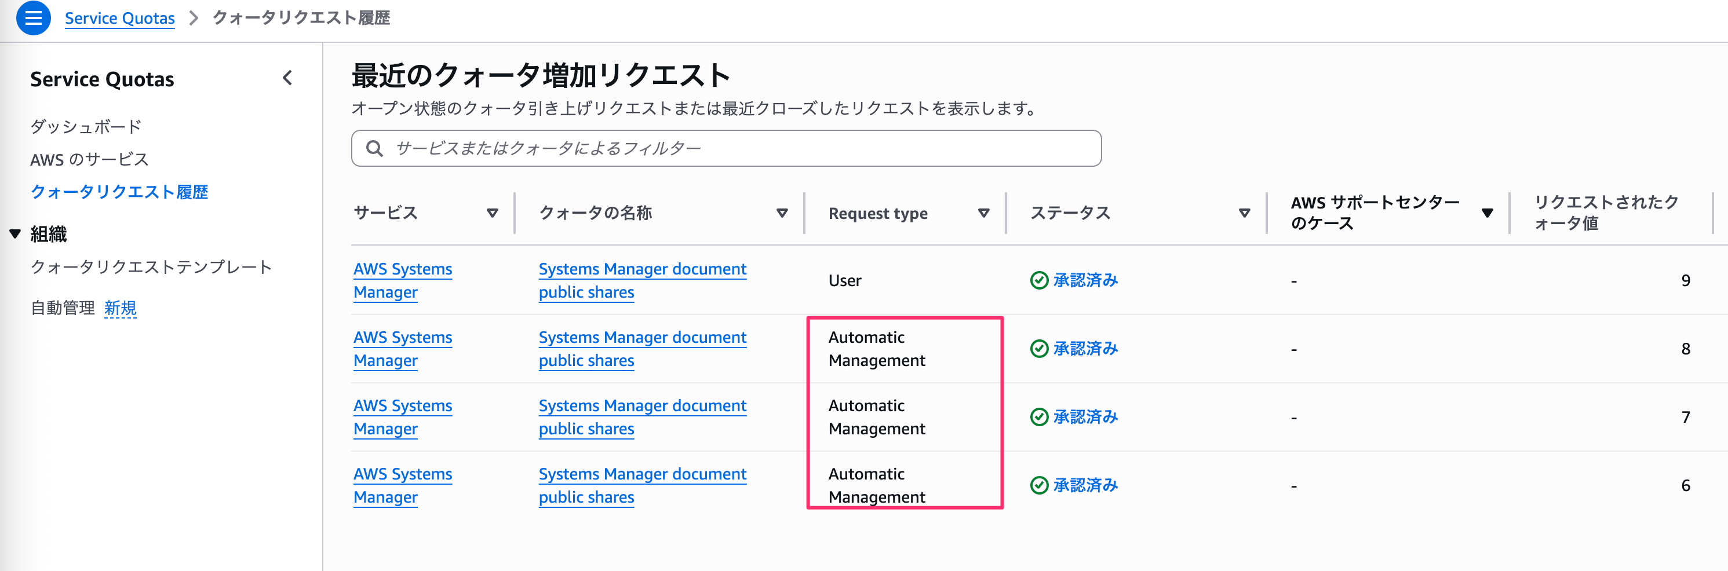Sort by Request type column arrow

pos(983,213)
